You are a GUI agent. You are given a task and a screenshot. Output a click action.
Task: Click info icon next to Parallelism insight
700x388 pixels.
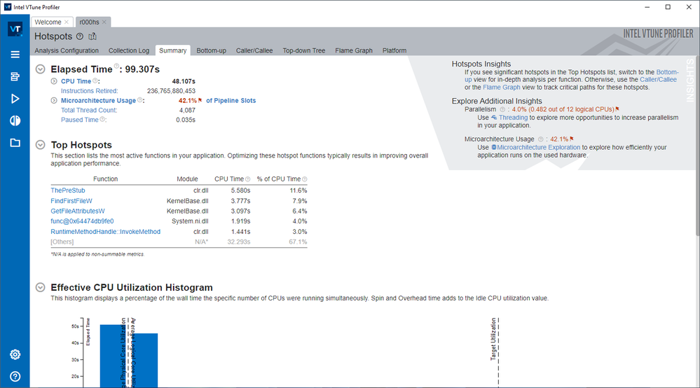[x=502, y=109]
